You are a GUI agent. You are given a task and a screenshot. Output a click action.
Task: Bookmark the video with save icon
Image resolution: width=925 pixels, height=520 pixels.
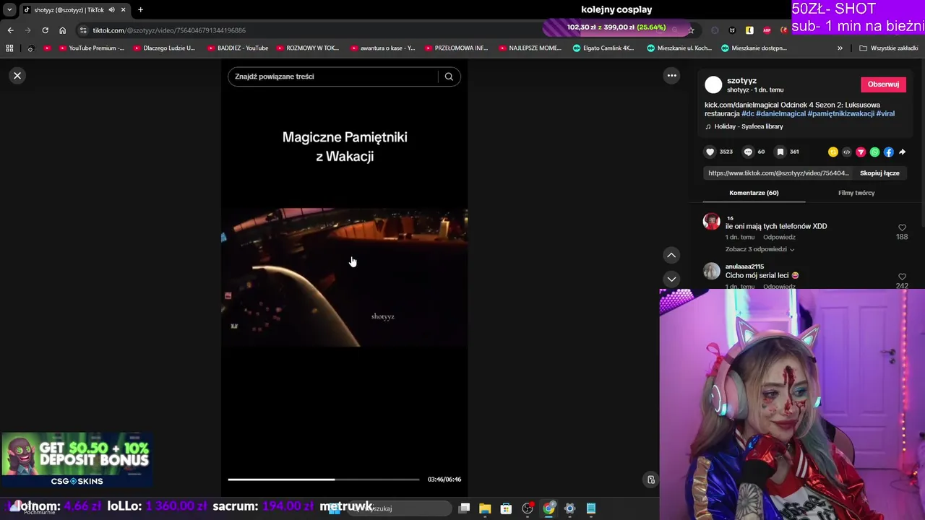tap(780, 152)
